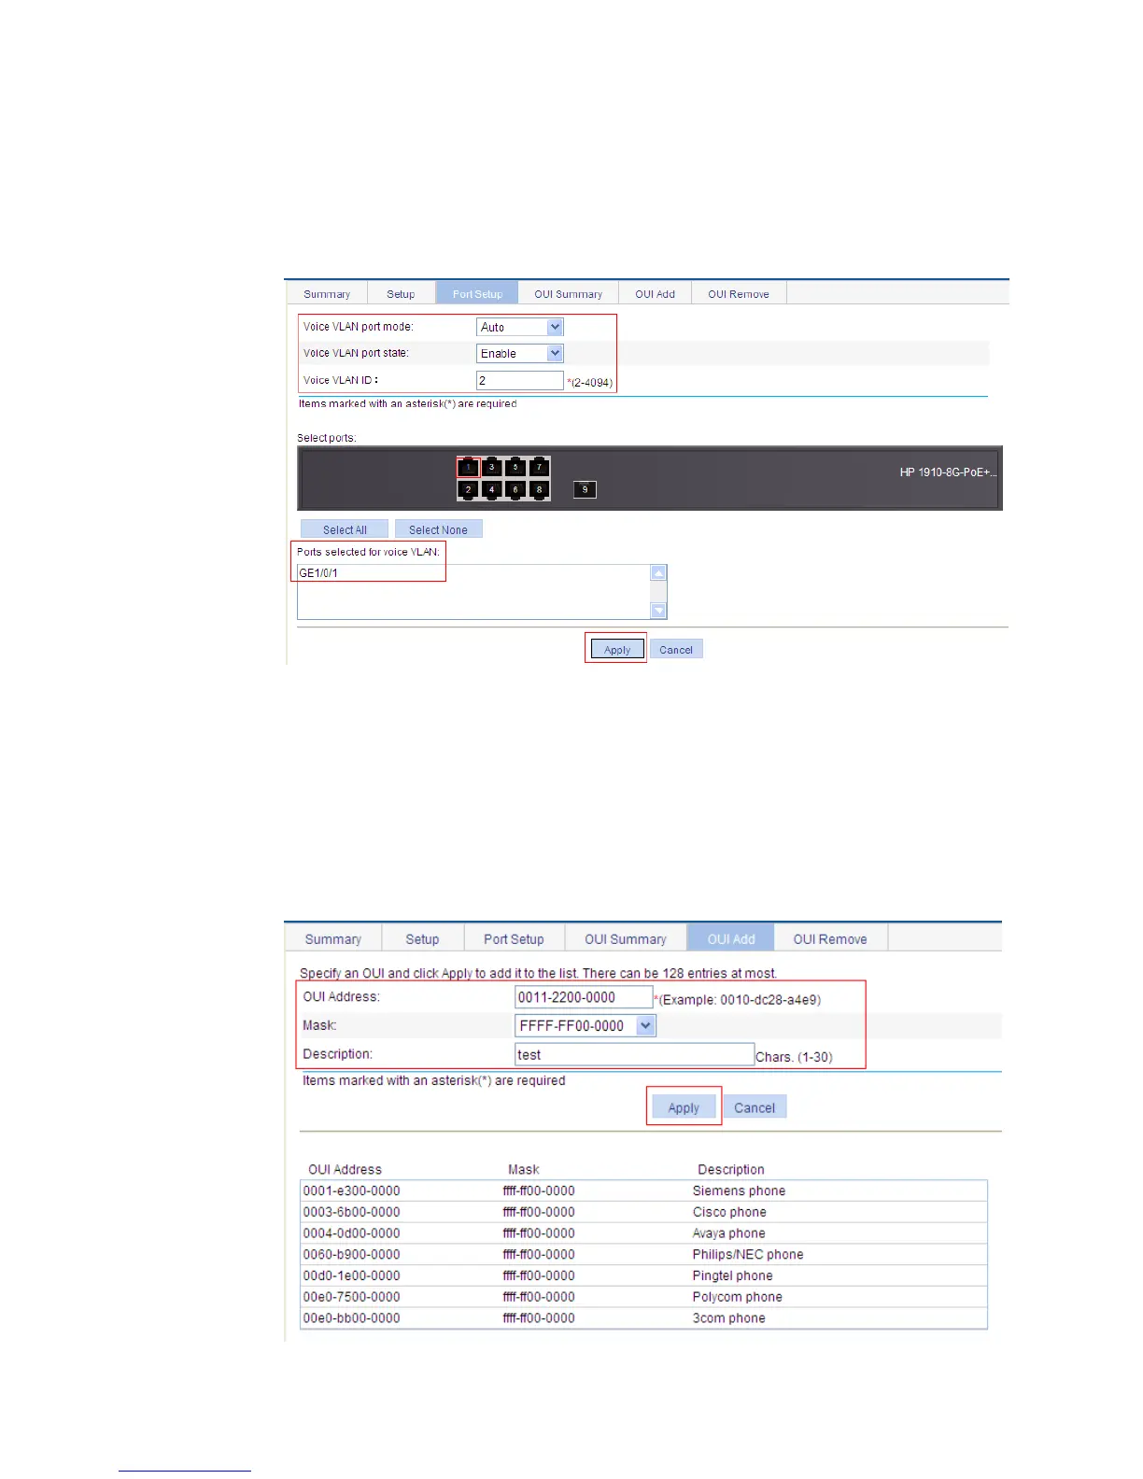
Task: Click OUI address 00e0-bb00-0000
Action: pyautogui.click(x=351, y=1317)
